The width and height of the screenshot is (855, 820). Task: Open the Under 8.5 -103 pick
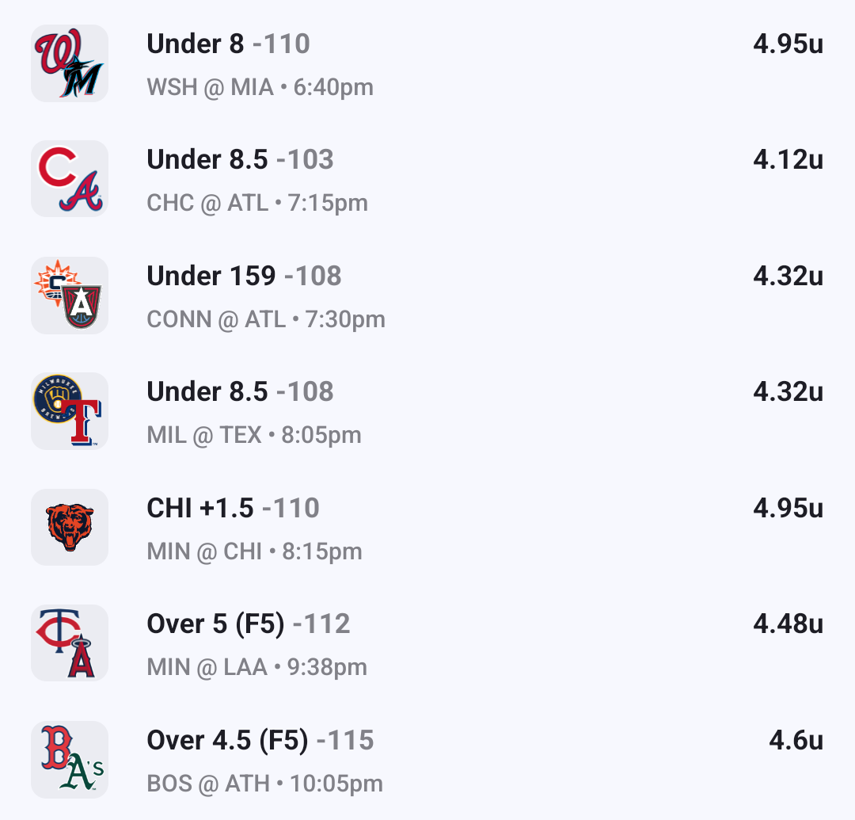[x=240, y=160]
